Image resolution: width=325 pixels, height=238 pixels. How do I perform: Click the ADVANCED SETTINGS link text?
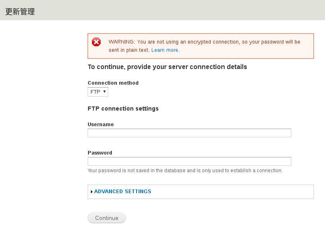tap(123, 192)
